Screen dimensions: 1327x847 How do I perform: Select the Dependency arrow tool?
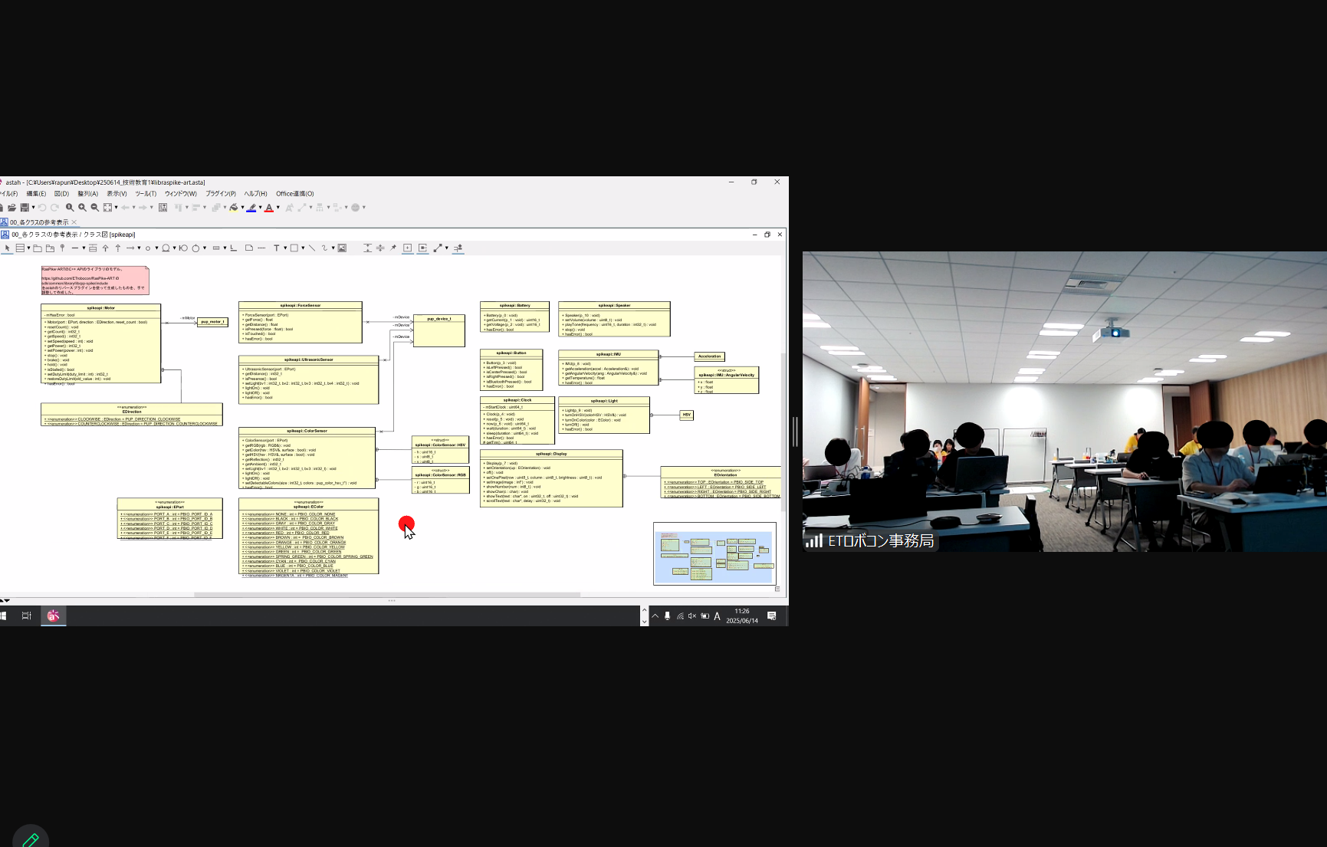(130, 248)
